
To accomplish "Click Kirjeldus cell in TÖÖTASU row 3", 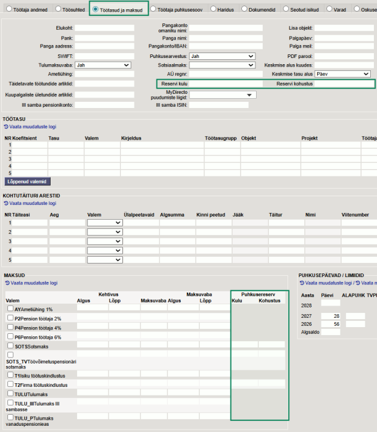I will (x=162, y=159).
